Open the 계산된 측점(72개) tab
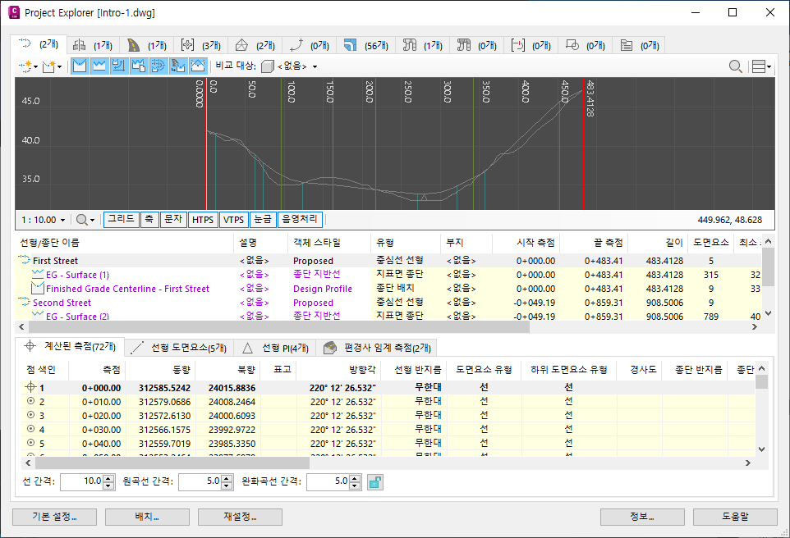This screenshot has height=538, width=790. [70, 346]
